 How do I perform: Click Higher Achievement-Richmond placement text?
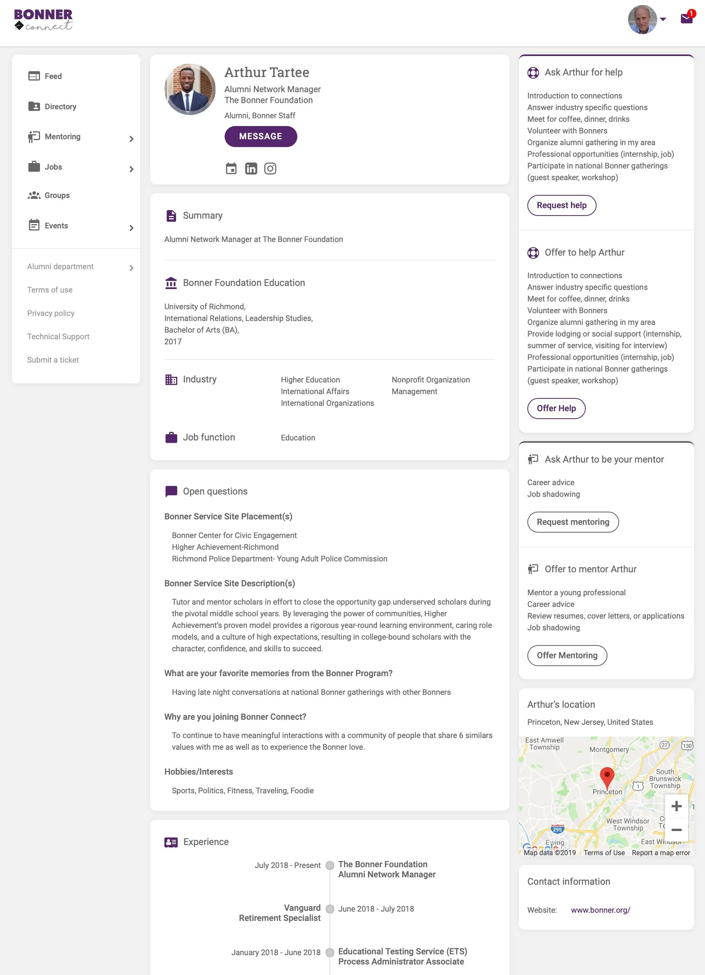(x=225, y=547)
